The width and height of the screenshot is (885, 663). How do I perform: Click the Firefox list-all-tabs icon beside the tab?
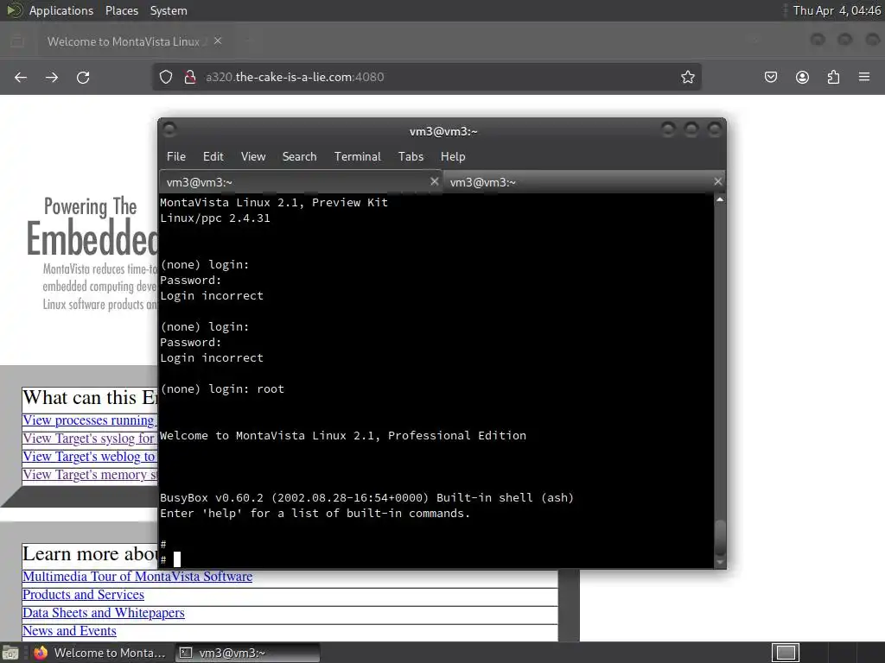pyautogui.click(x=17, y=41)
